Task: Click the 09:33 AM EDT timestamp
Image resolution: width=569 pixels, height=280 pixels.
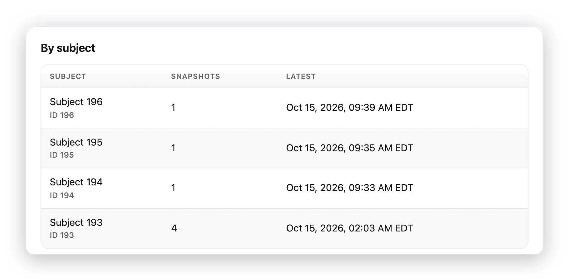Action: pos(349,188)
